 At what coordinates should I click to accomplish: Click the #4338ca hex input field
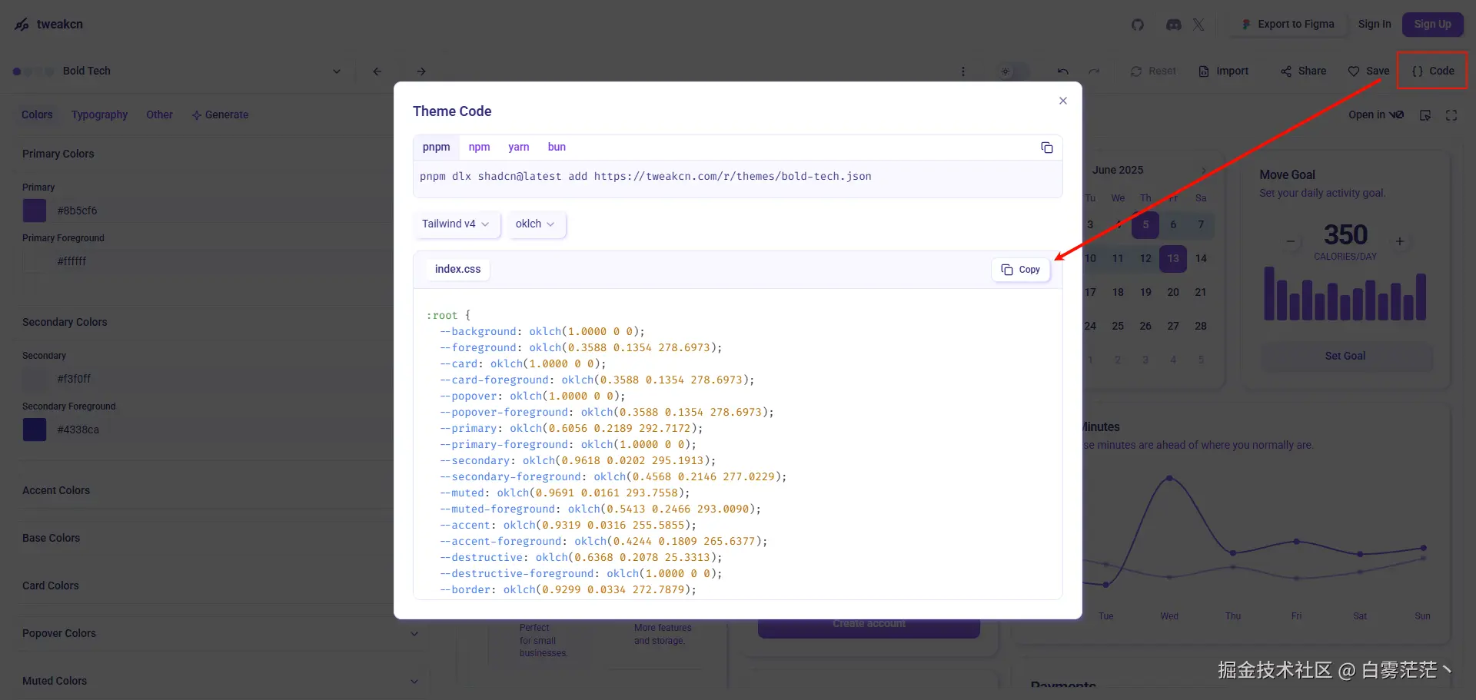[x=223, y=430]
